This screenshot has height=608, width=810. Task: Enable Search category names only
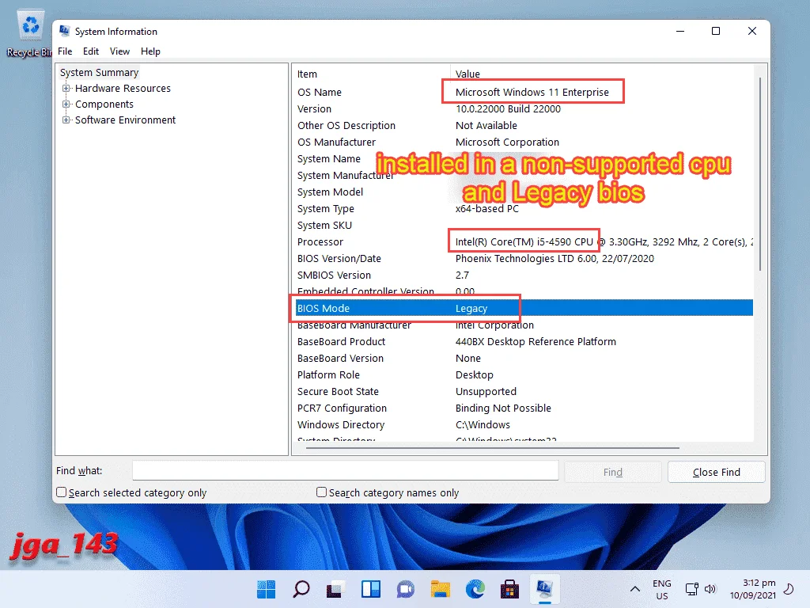pyautogui.click(x=321, y=492)
